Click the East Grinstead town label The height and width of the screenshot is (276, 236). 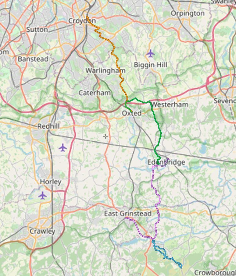coord(128,214)
